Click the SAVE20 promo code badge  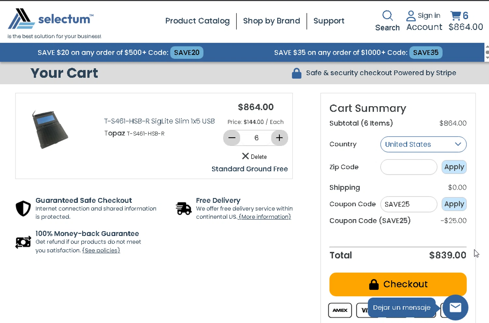click(186, 52)
